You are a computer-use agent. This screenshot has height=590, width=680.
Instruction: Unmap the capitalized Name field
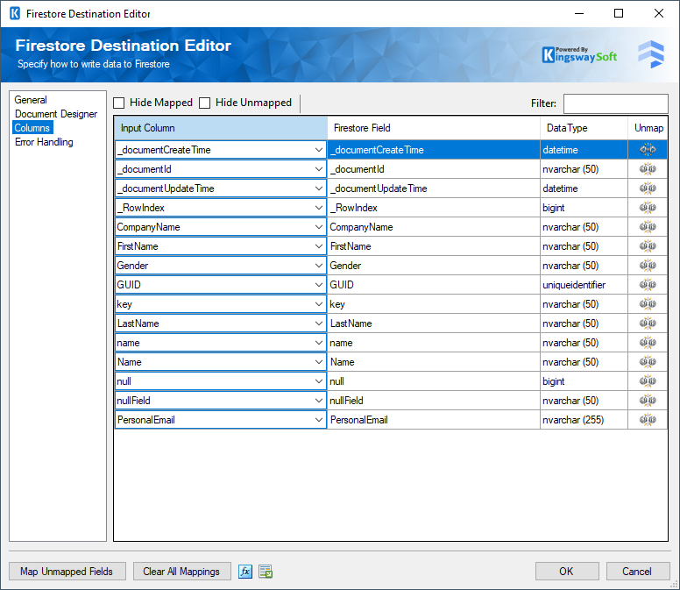(648, 362)
